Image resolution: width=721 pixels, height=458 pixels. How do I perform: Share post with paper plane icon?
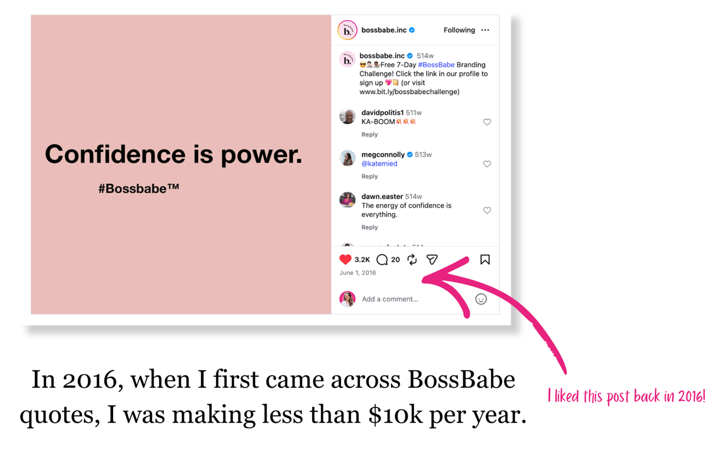click(x=432, y=259)
